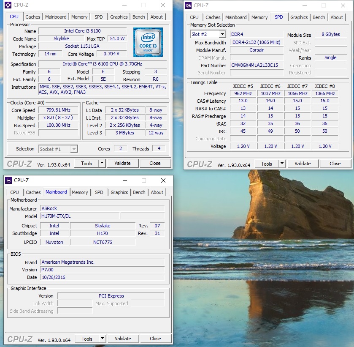
Task: Select Graphics tab in Mainboard window
Action: click(x=119, y=192)
